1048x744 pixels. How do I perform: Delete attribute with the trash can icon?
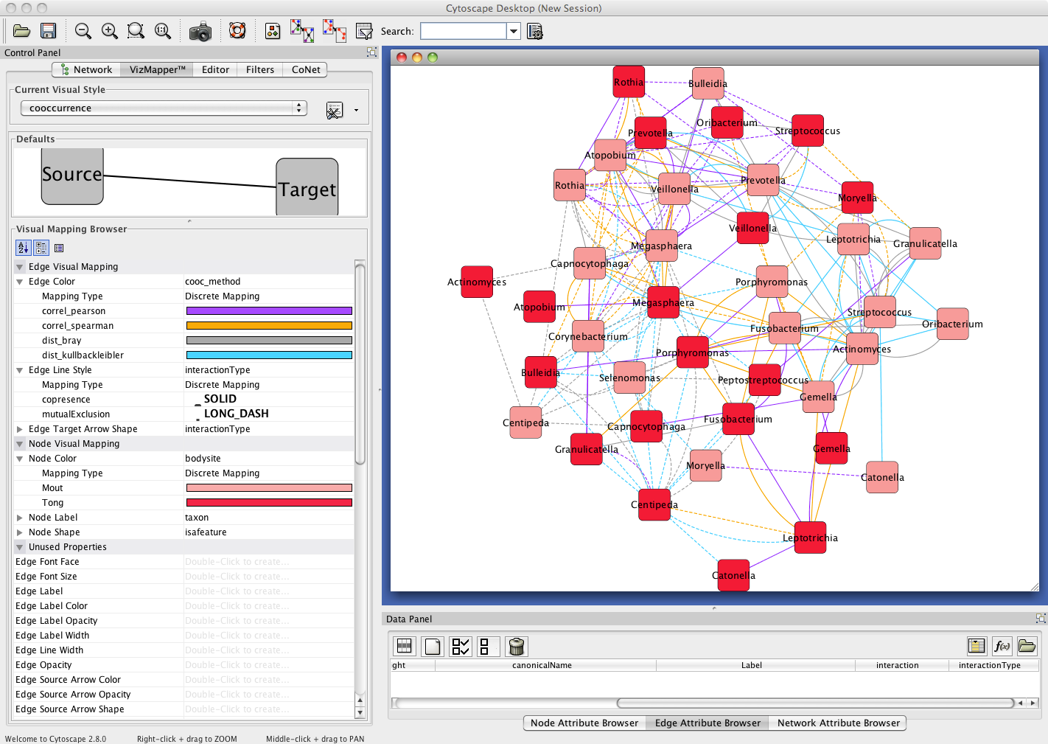[x=517, y=647]
